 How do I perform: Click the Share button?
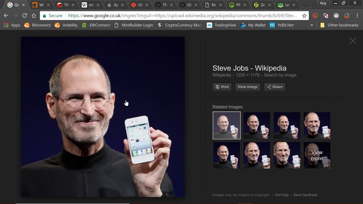[x=275, y=87]
